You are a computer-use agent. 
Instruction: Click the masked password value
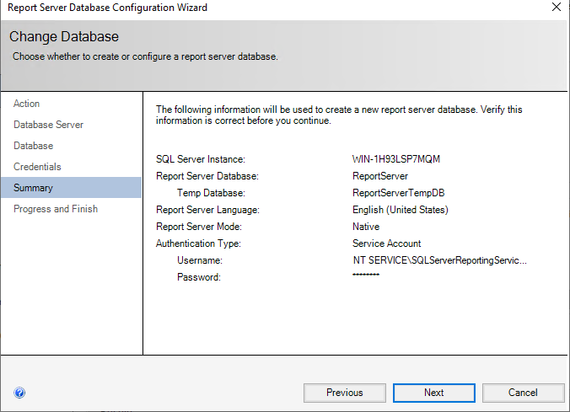point(366,276)
